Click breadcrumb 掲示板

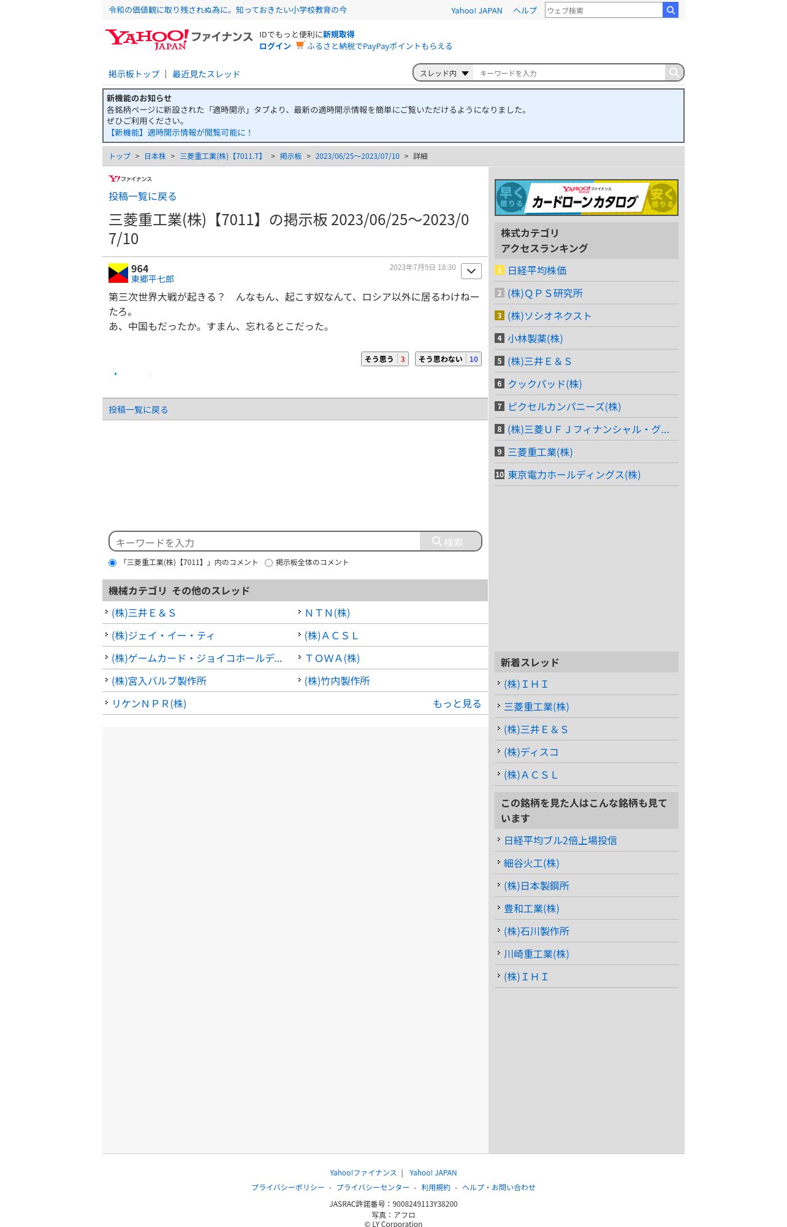coord(291,156)
